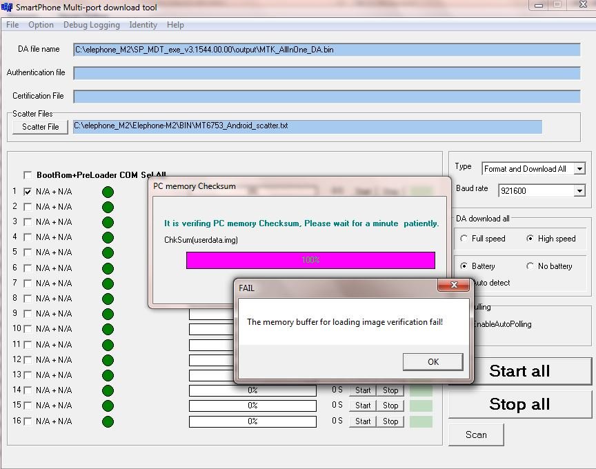Click green status indicator for port 5
596x469 pixels.
[x=108, y=252]
